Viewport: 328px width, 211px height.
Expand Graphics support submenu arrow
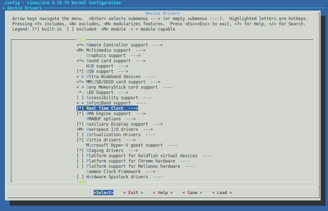[x=136, y=56]
